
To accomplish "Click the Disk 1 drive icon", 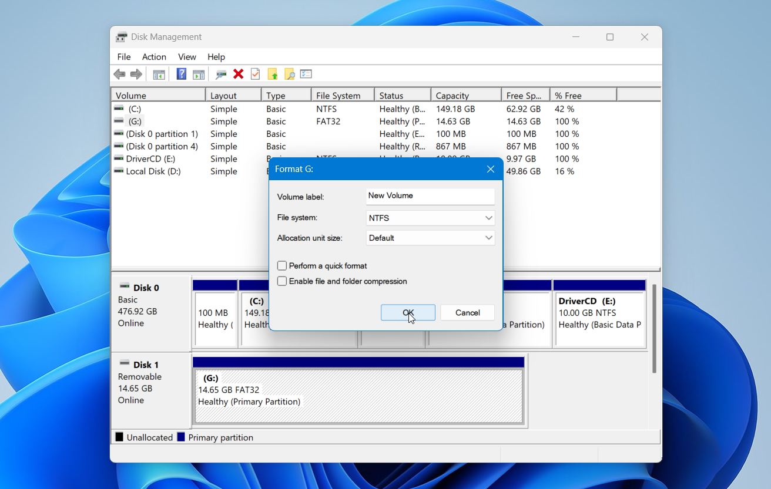I will click(x=125, y=363).
